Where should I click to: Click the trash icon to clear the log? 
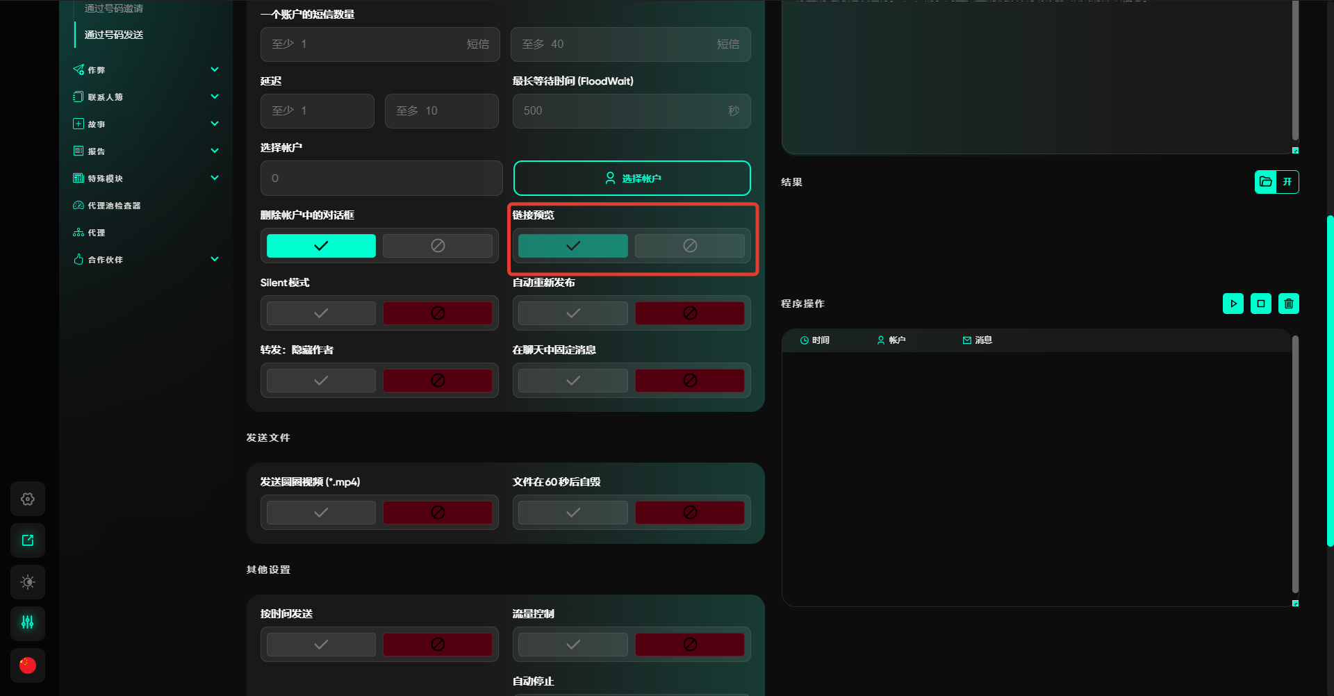1288,304
